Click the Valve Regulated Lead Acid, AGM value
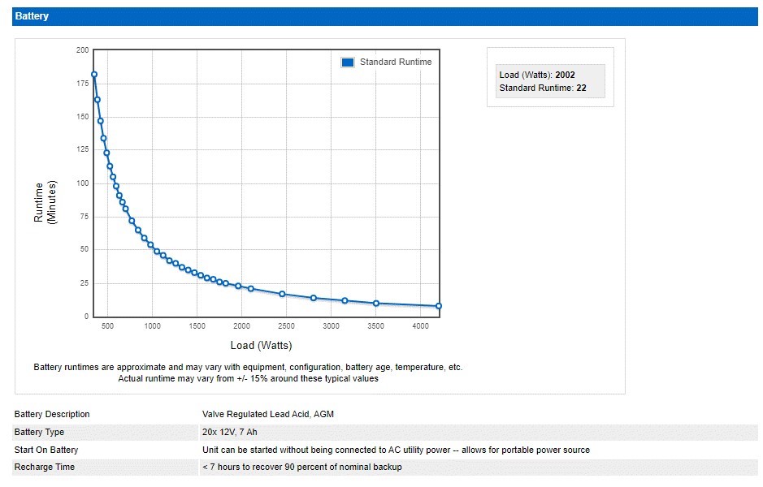763x487 pixels. pyautogui.click(x=267, y=415)
